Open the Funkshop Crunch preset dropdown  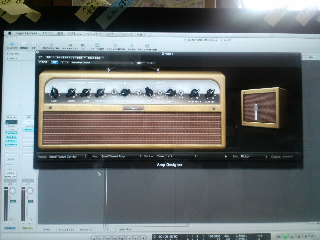[102, 63]
